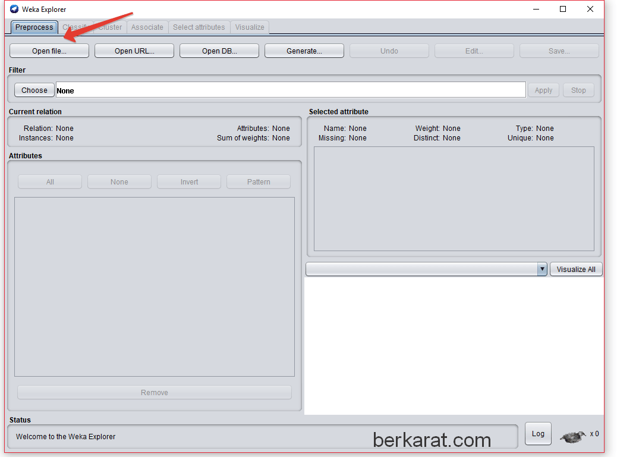Click the 'Relation: None' text

click(48, 129)
